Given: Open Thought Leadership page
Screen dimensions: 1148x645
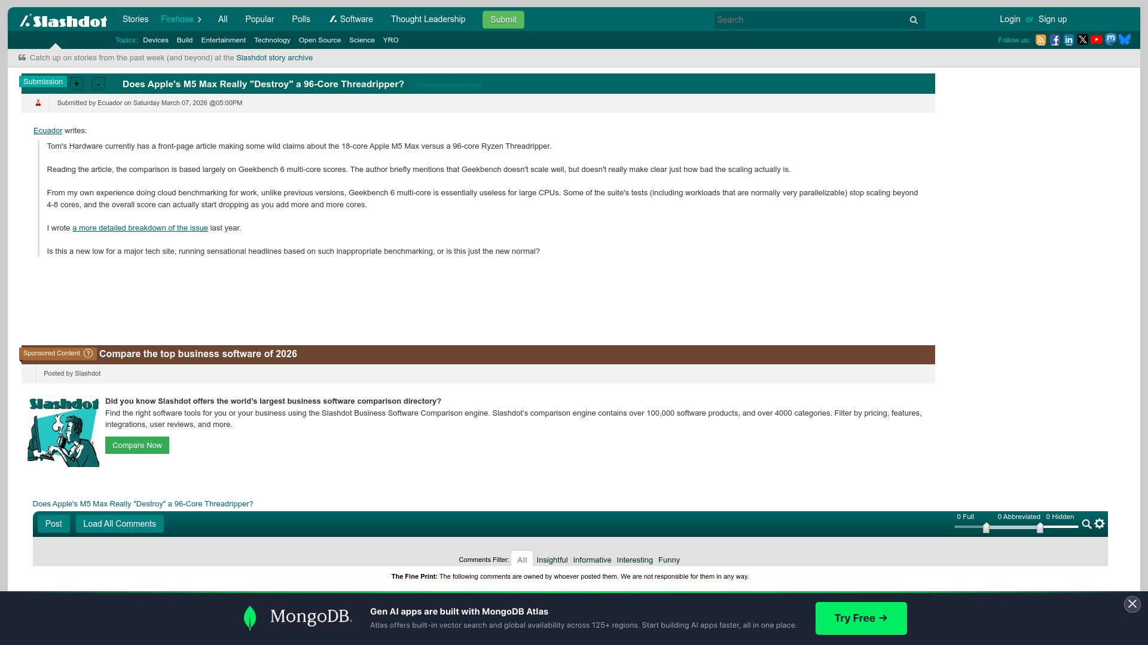Looking at the screenshot, I should coord(428,19).
